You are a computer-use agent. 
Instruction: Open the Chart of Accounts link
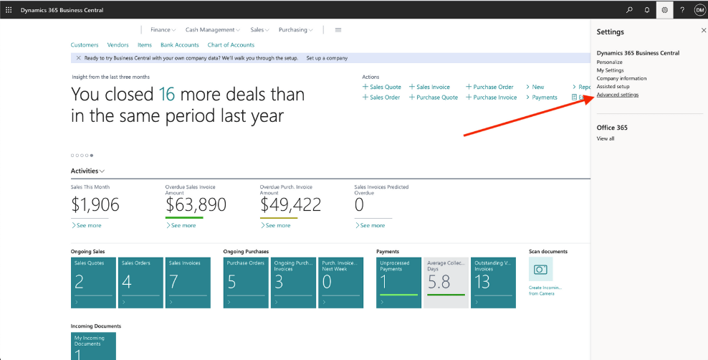231,45
